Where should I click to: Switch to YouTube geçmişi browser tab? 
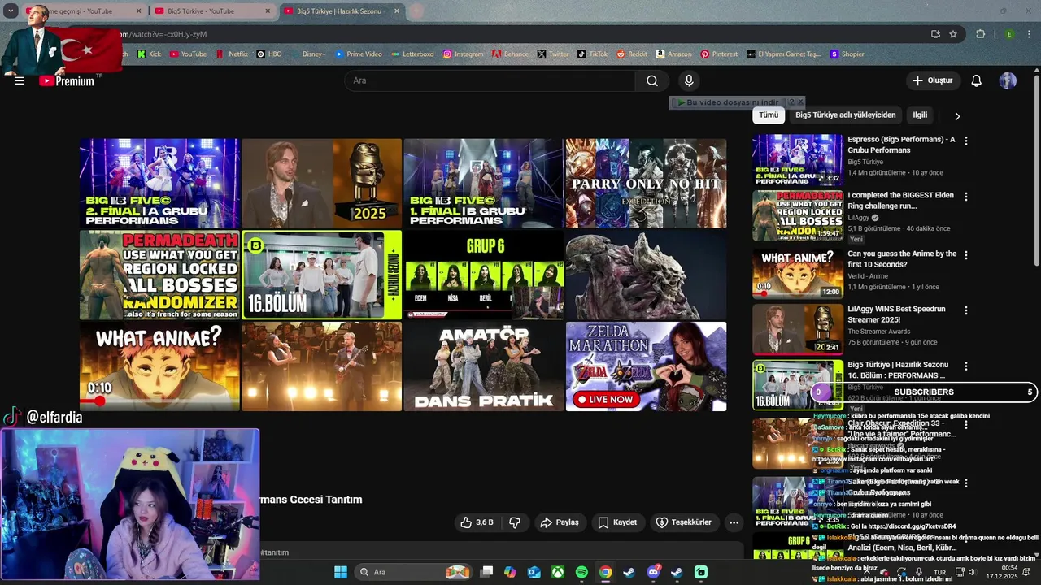point(82,11)
